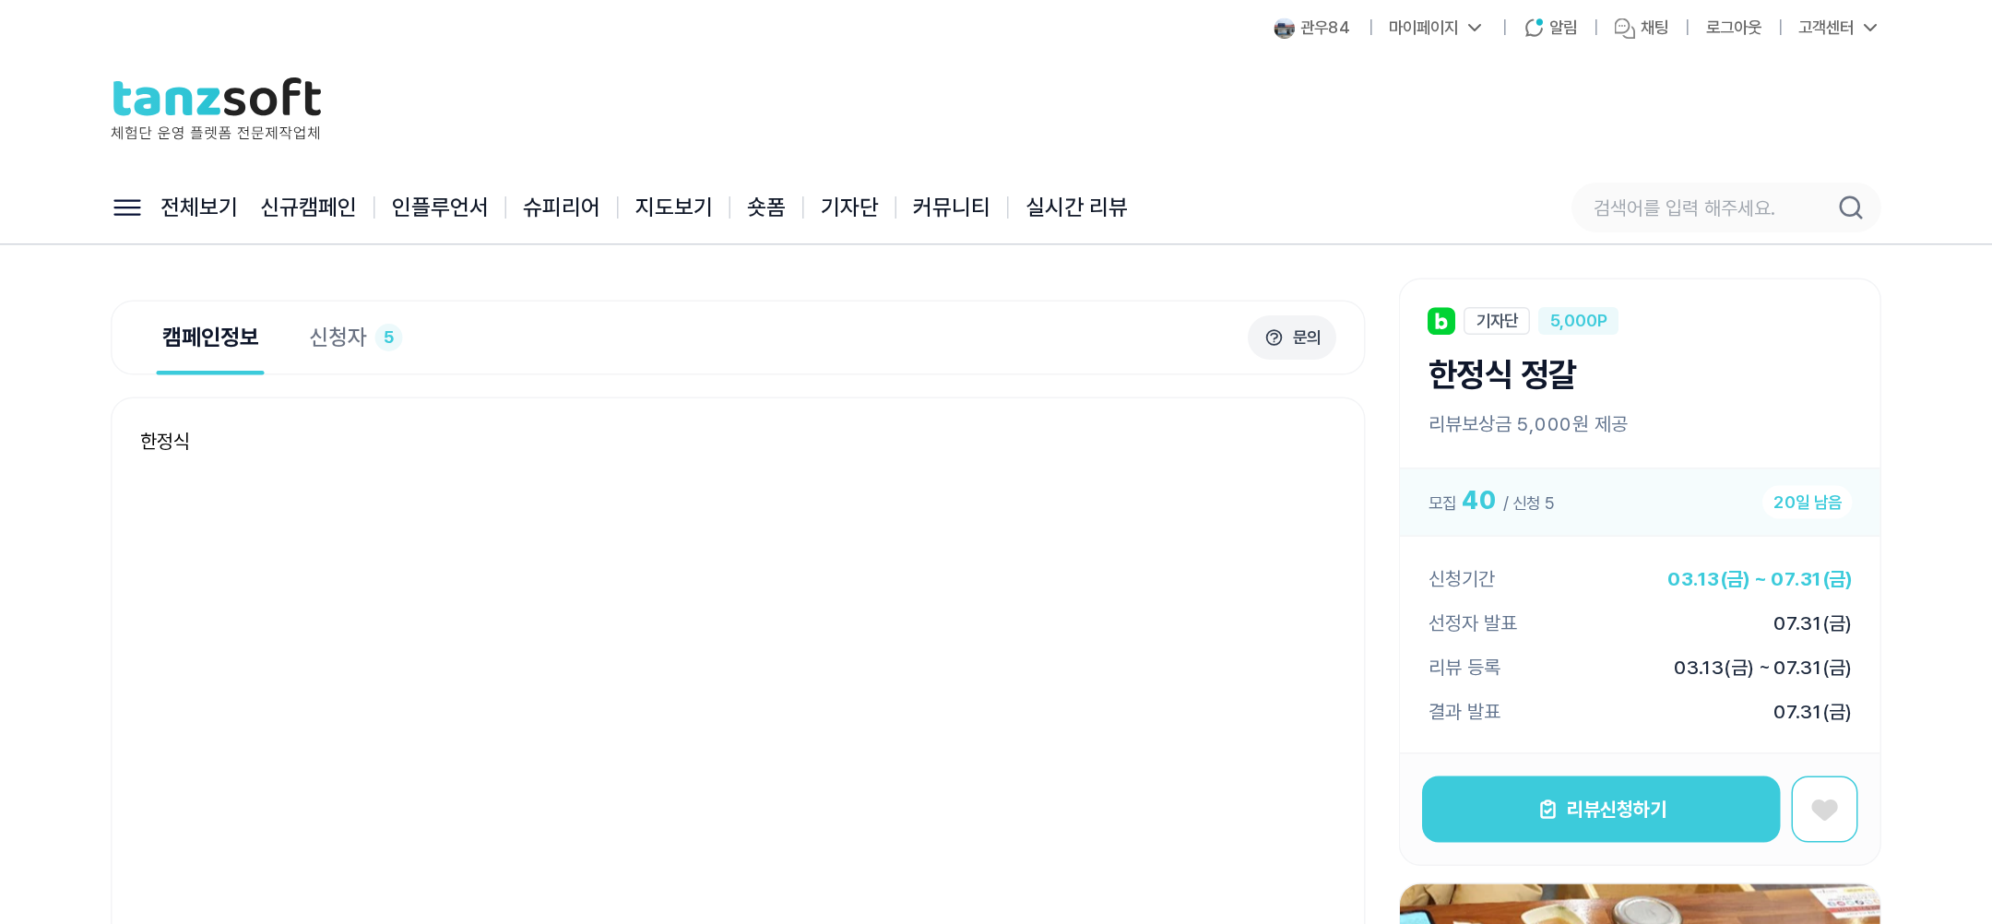Screen dimensions: 1992x924
Task: Click the 관우84 profile avatar
Action: (1284, 29)
